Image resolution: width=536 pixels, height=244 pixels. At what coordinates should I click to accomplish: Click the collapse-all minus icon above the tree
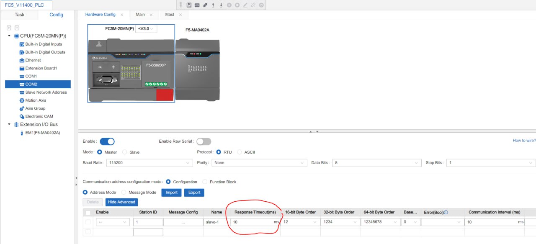tap(17, 28)
